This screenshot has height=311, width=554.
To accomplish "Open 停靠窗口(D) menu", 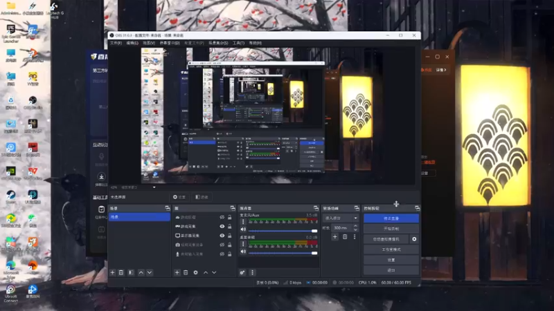I will point(170,43).
